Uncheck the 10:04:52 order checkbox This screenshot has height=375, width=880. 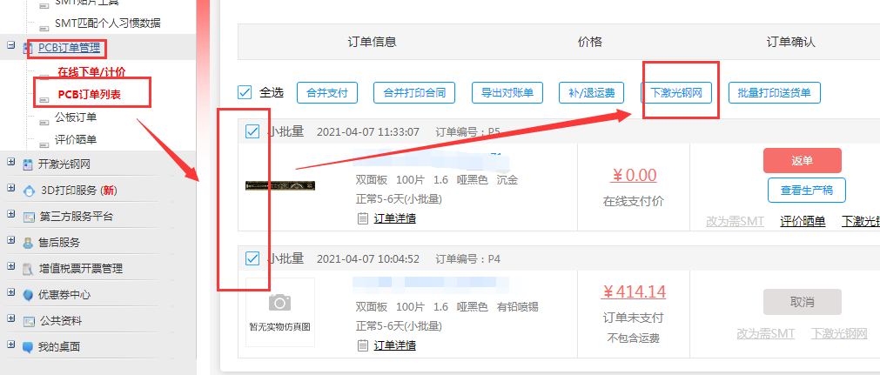coord(252,258)
